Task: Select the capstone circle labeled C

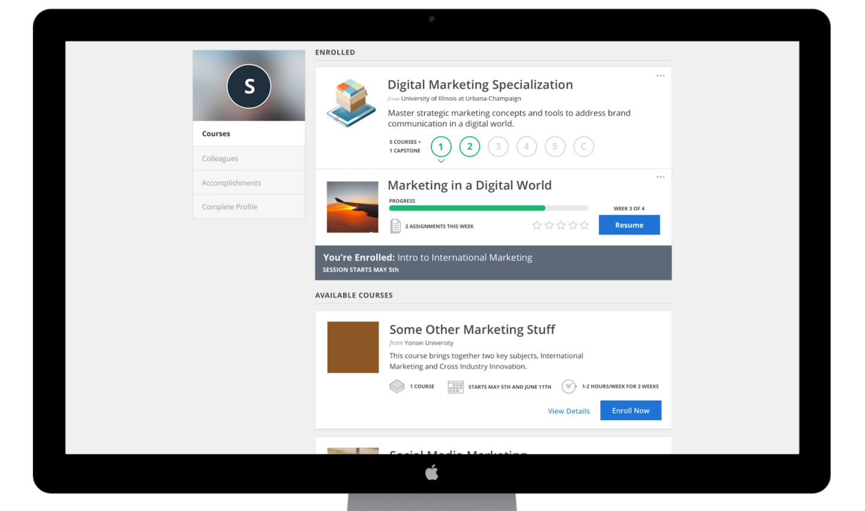Action: click(583, 146)
